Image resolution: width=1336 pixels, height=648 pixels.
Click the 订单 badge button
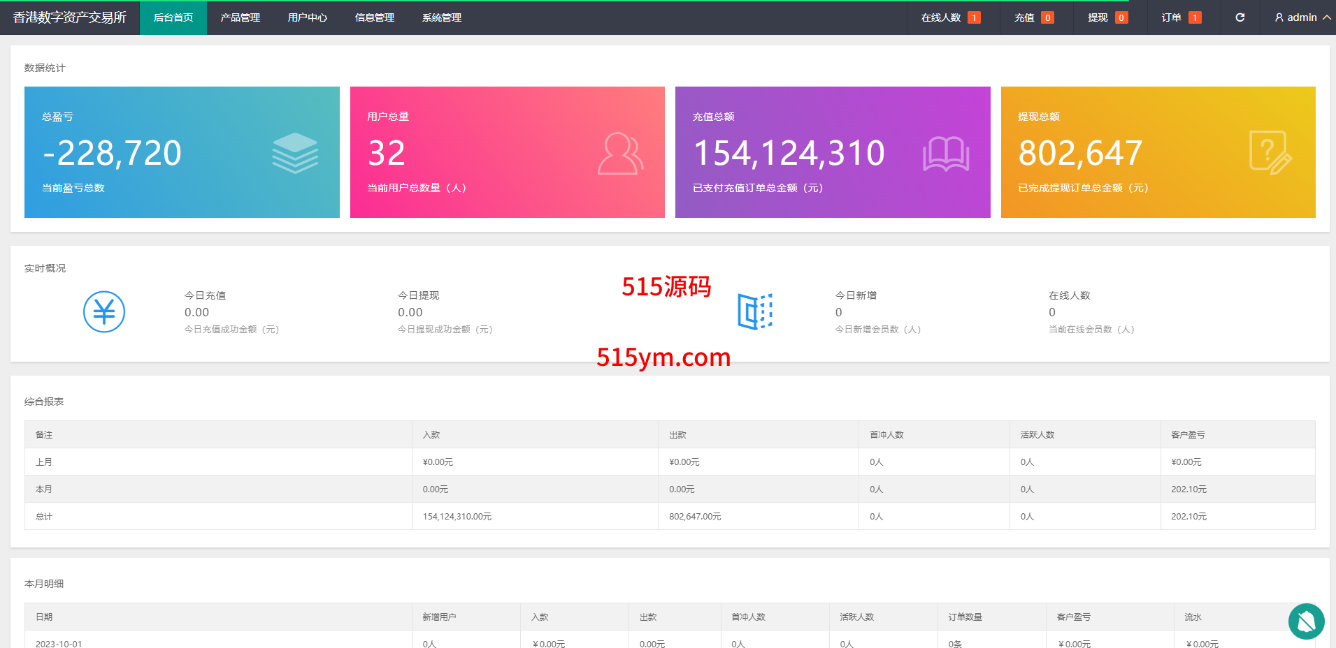pos(1181,17)
